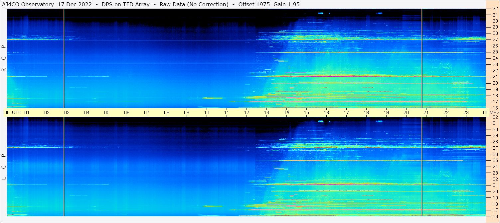The image size is (500, 223).
Task: Pick hour '11' on the time axis
Action: (227, 112)
